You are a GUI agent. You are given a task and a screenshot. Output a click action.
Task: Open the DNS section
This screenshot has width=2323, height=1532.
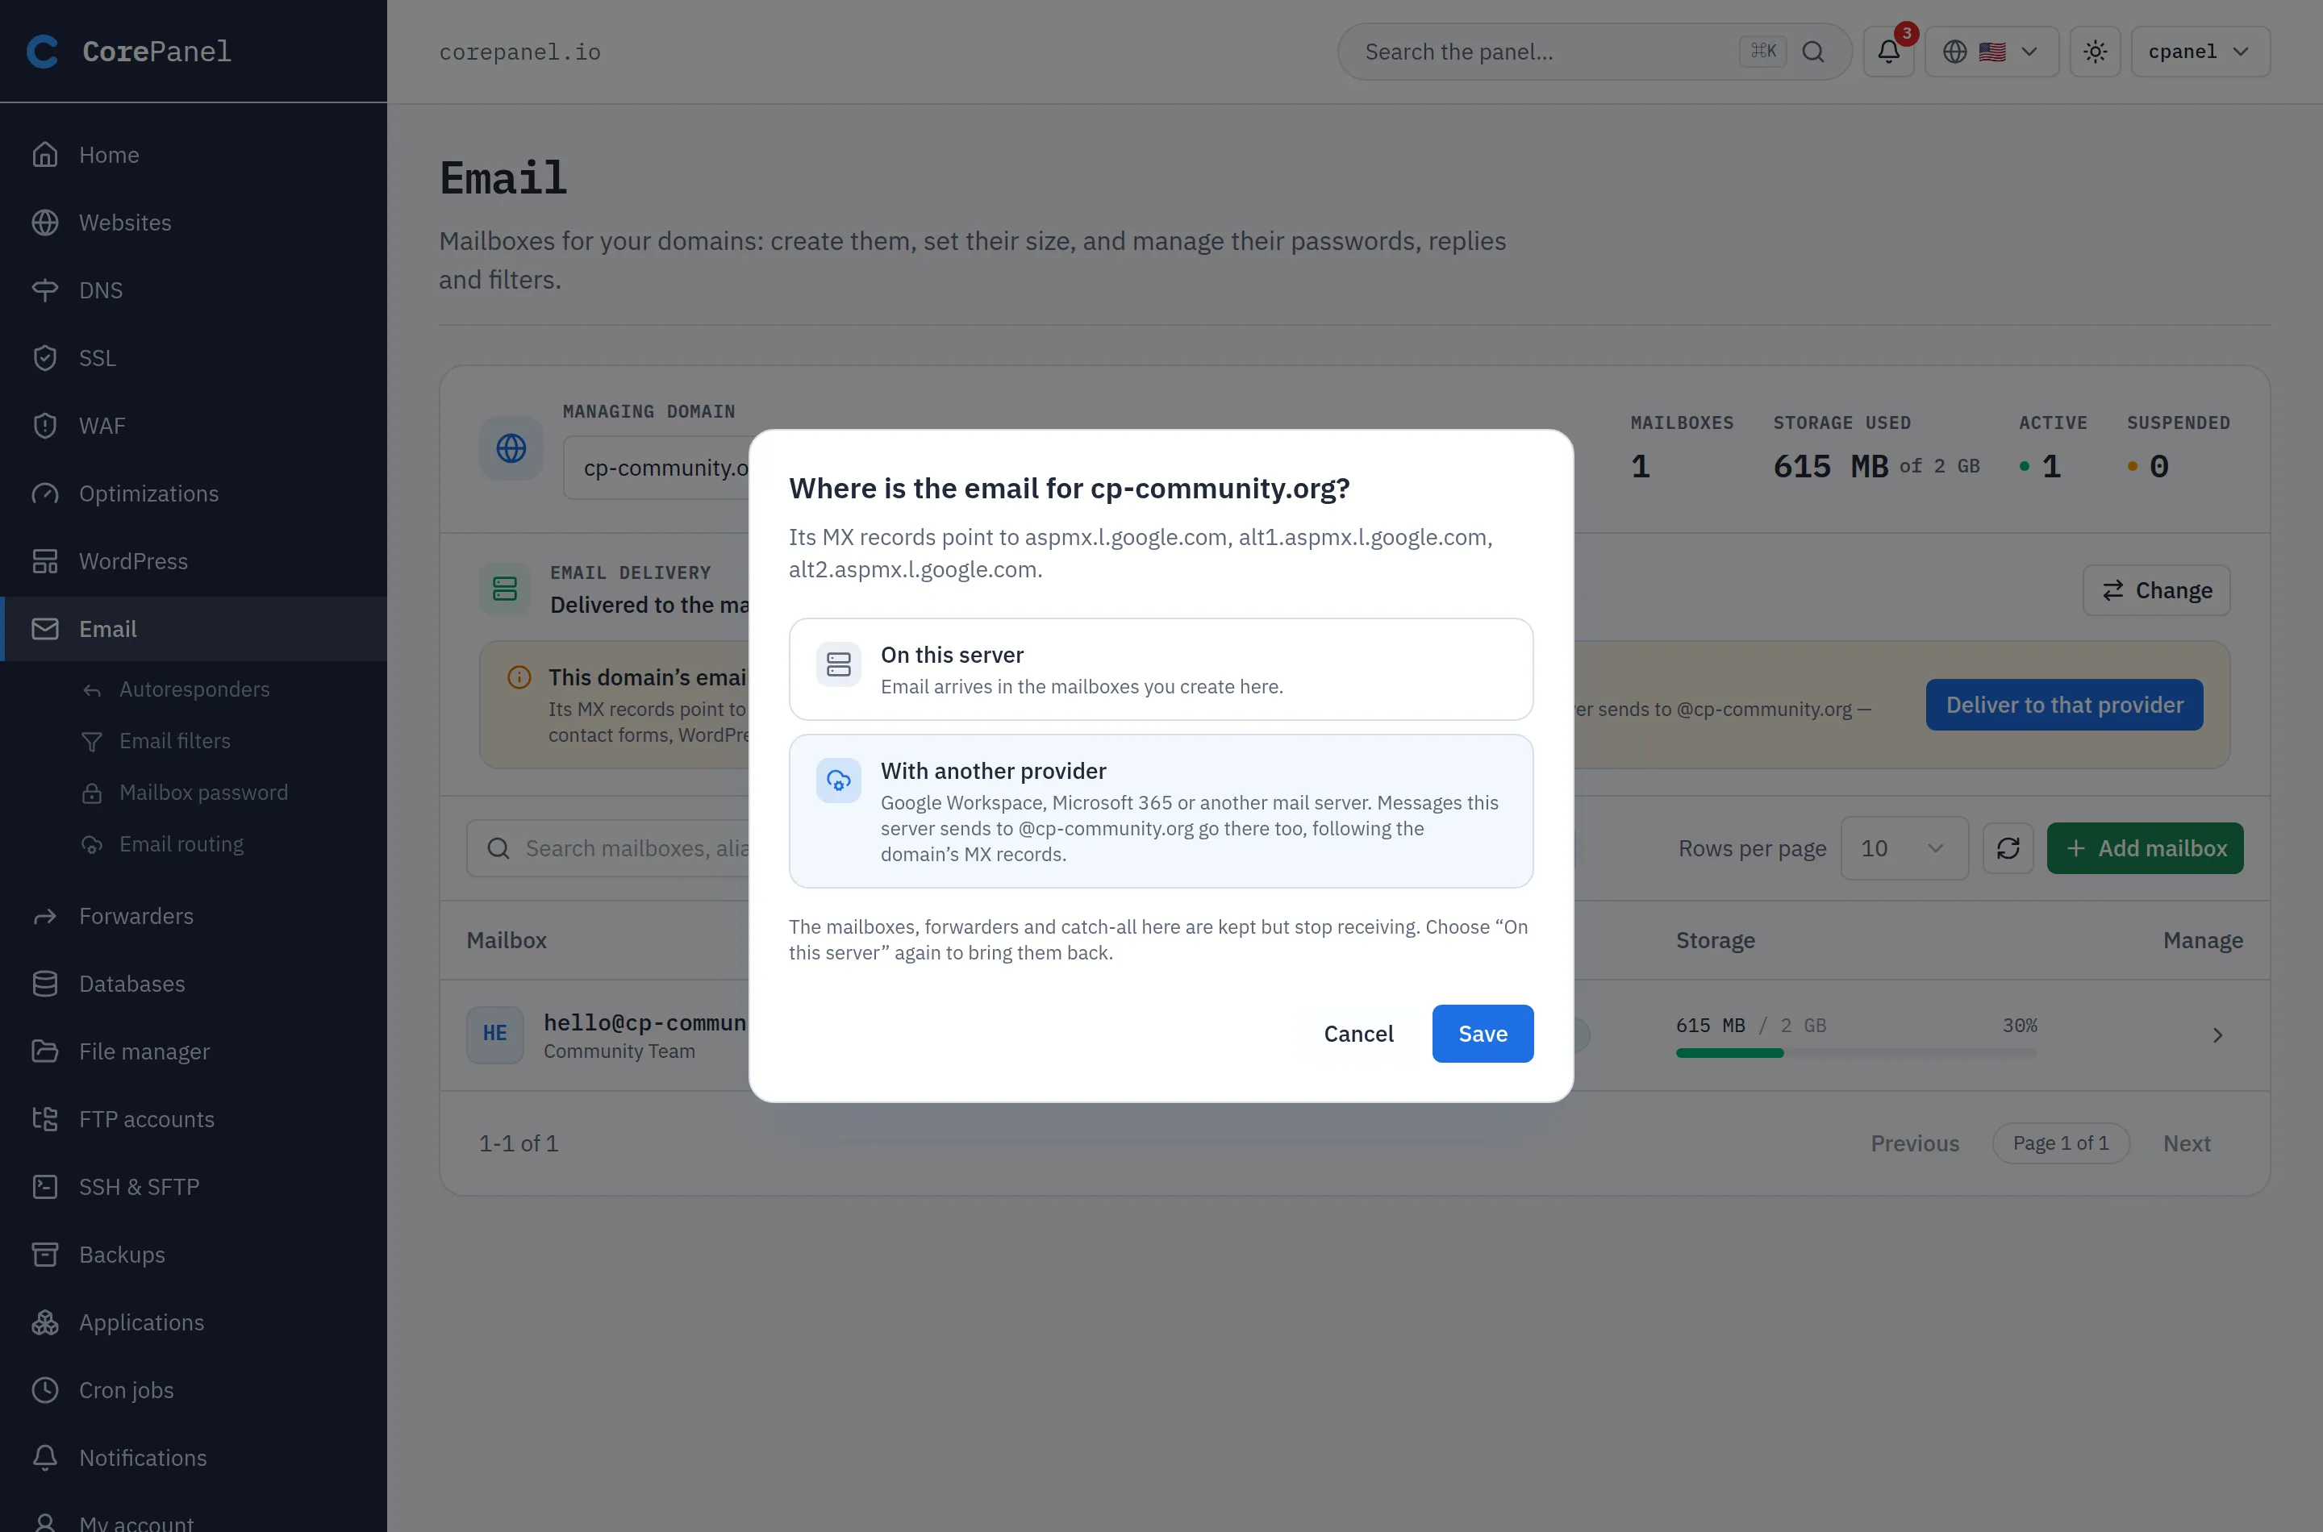pos(194,290)
